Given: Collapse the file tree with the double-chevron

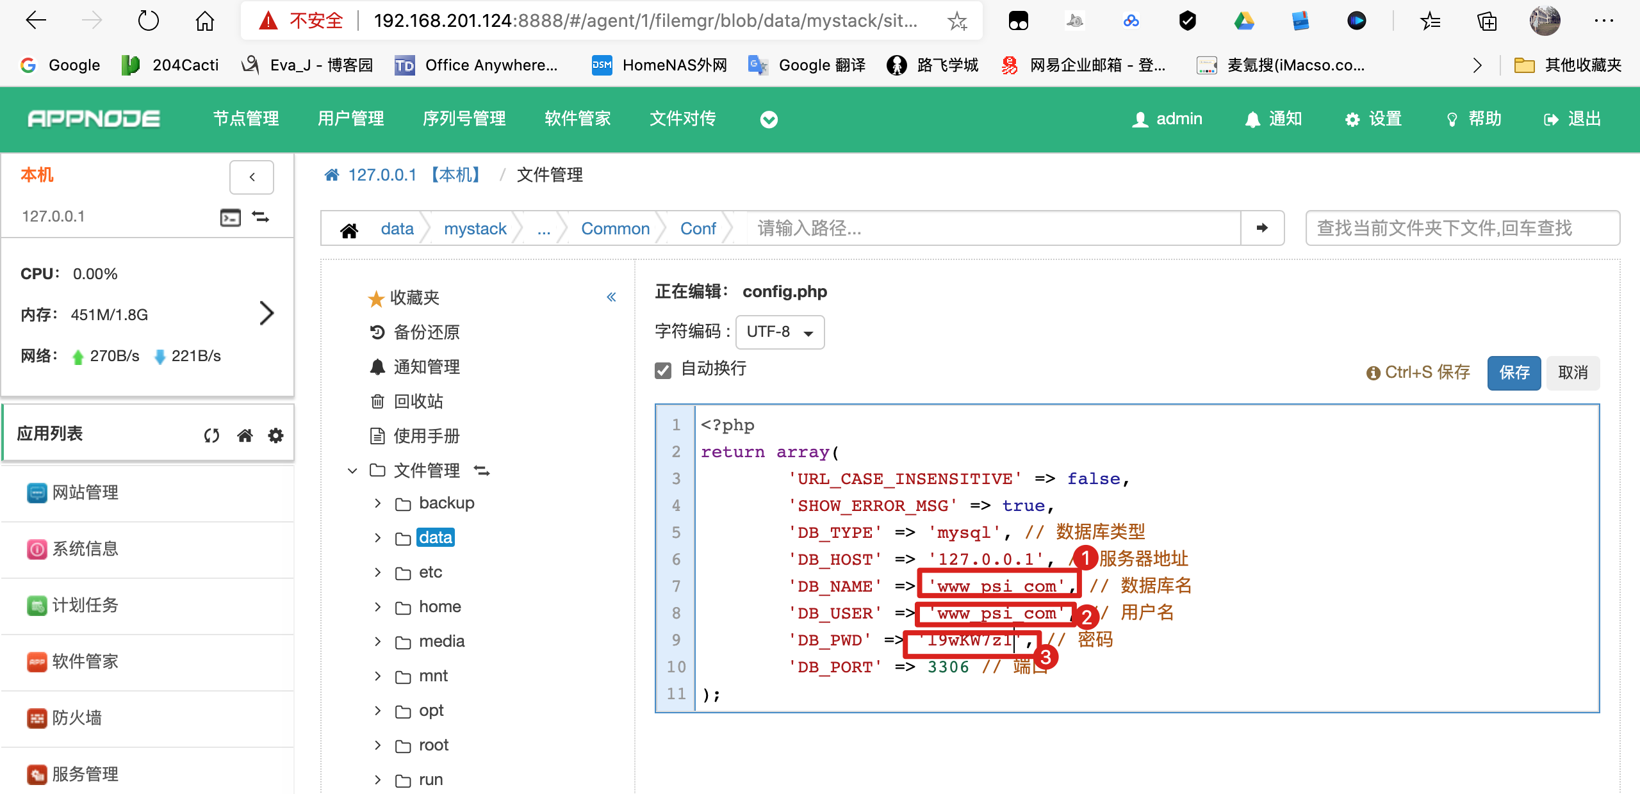Looking at the screenshot, I should point(611,296).
